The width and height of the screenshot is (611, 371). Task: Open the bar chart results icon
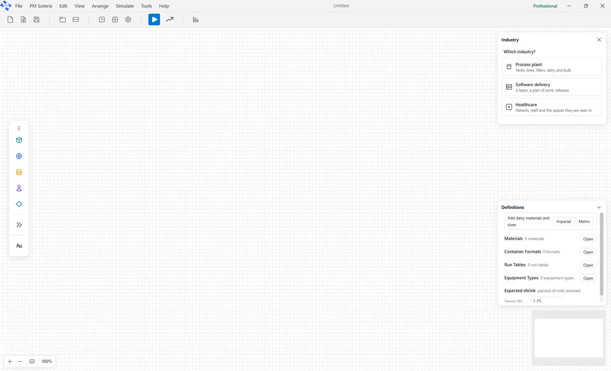pyautogui.click(x=196, y=19)
